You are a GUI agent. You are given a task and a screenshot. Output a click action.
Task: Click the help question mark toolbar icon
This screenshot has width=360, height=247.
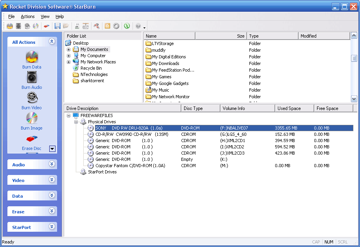point(138,26)
